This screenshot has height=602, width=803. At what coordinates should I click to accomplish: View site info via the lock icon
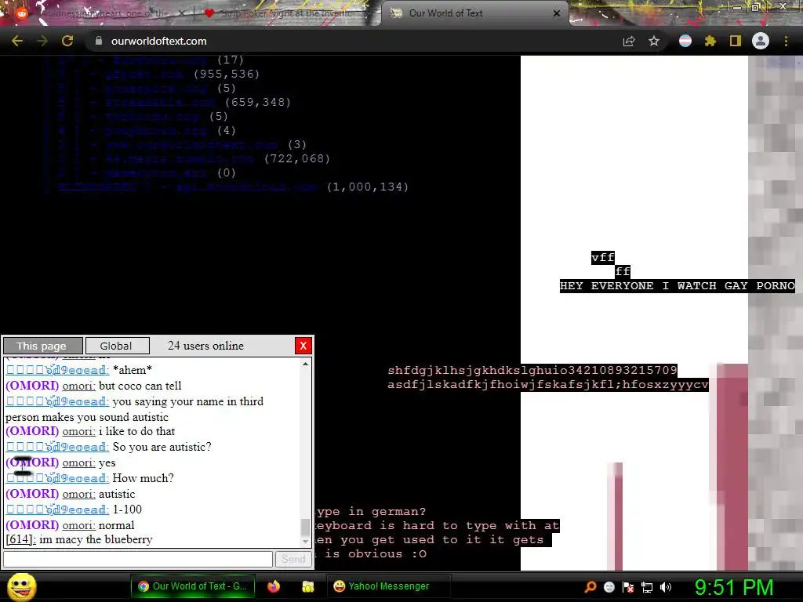coord(99,41)
